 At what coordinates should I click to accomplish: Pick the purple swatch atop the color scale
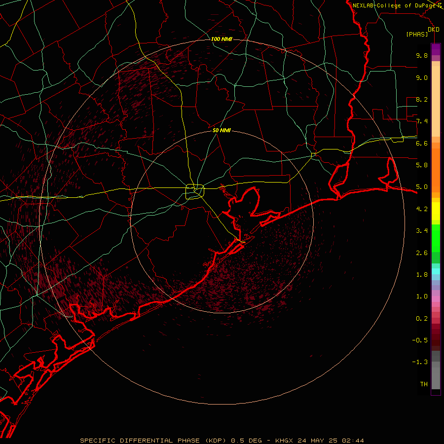(x=436, y=49)
